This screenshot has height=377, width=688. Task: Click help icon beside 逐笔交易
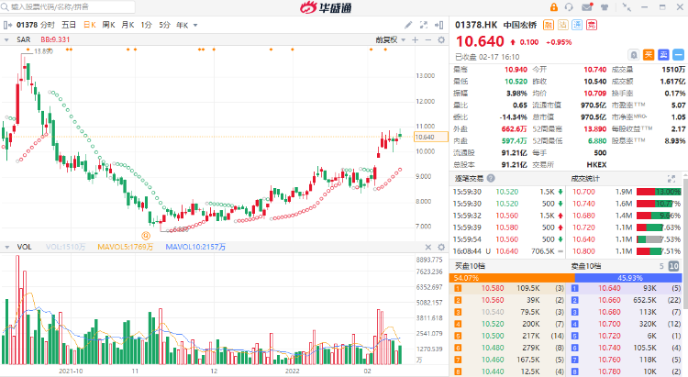tap(491, 178)
